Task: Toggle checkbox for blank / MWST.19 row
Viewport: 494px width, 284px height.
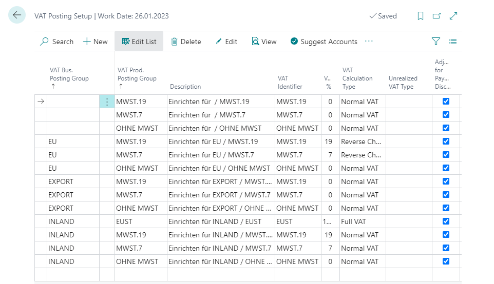Action: click(446, 102)
